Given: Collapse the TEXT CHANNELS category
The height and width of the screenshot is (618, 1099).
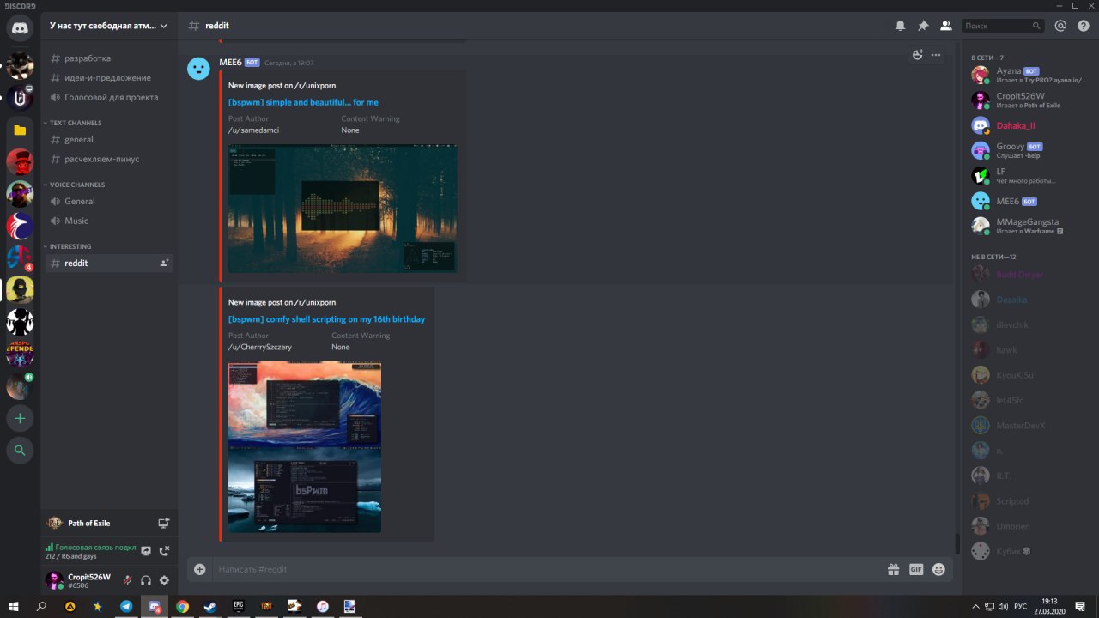Looking at the screenshot, I should point(75,123).
